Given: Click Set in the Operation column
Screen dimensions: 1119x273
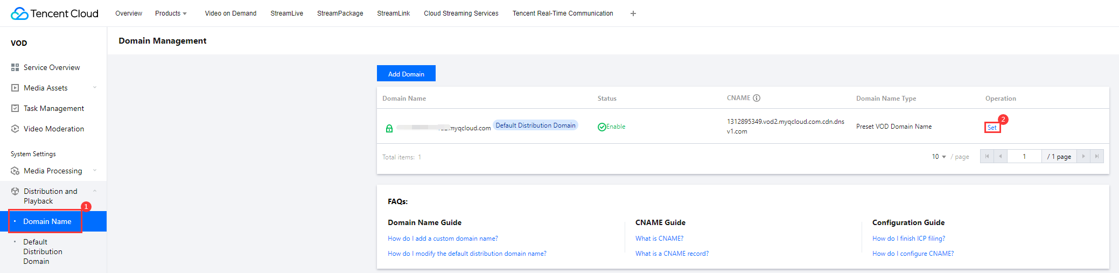Looking at the screenshot, I should (x=992, y=128).
